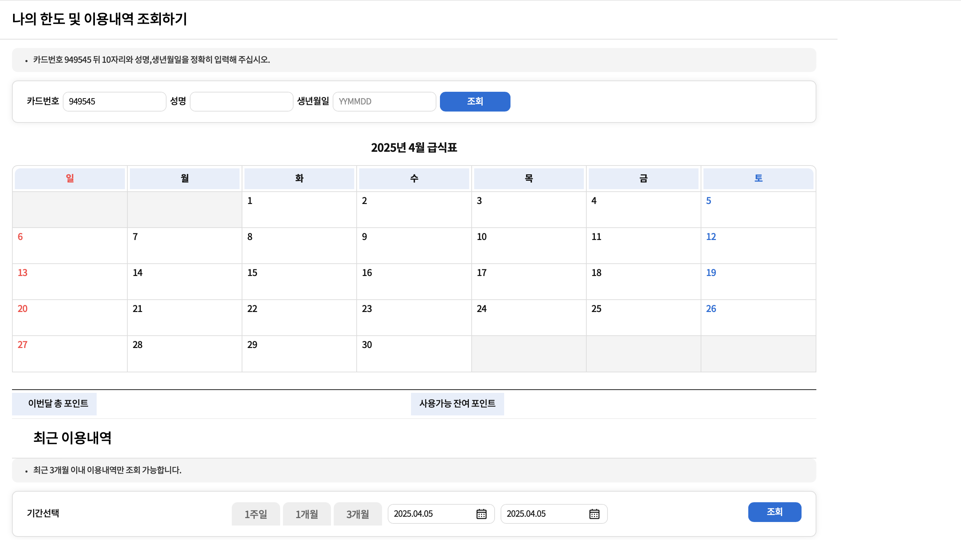Select calendar day 21
961x540 pixels.
(184, 318)
